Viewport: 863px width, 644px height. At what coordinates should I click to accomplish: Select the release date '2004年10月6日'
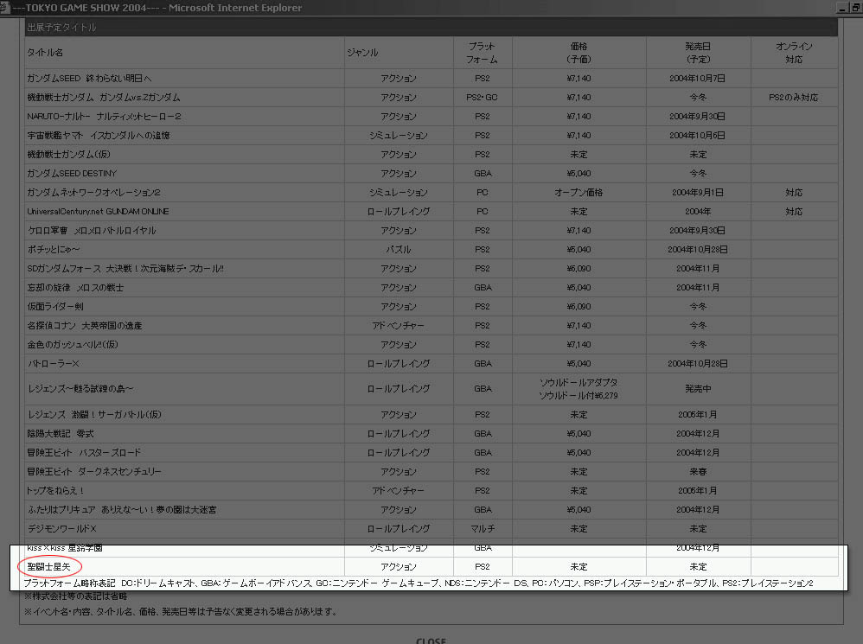point(697,136)
